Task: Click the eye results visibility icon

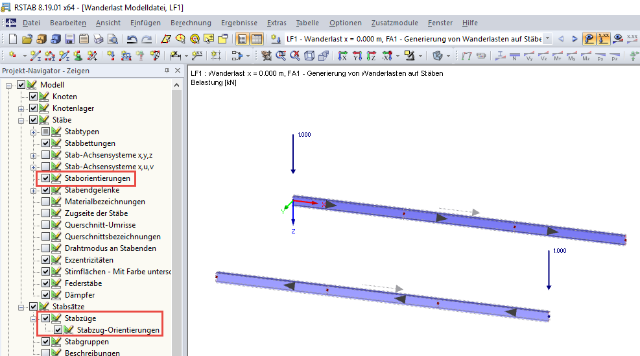Action: 618,39
